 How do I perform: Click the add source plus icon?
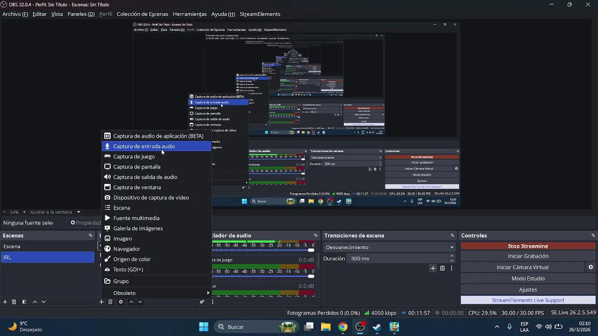point(101,302)
